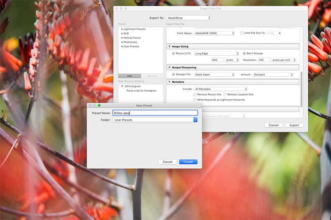Screen dimensions: 331x220
Task: Select Force crop for Instagram action
Action: (142, 91)
